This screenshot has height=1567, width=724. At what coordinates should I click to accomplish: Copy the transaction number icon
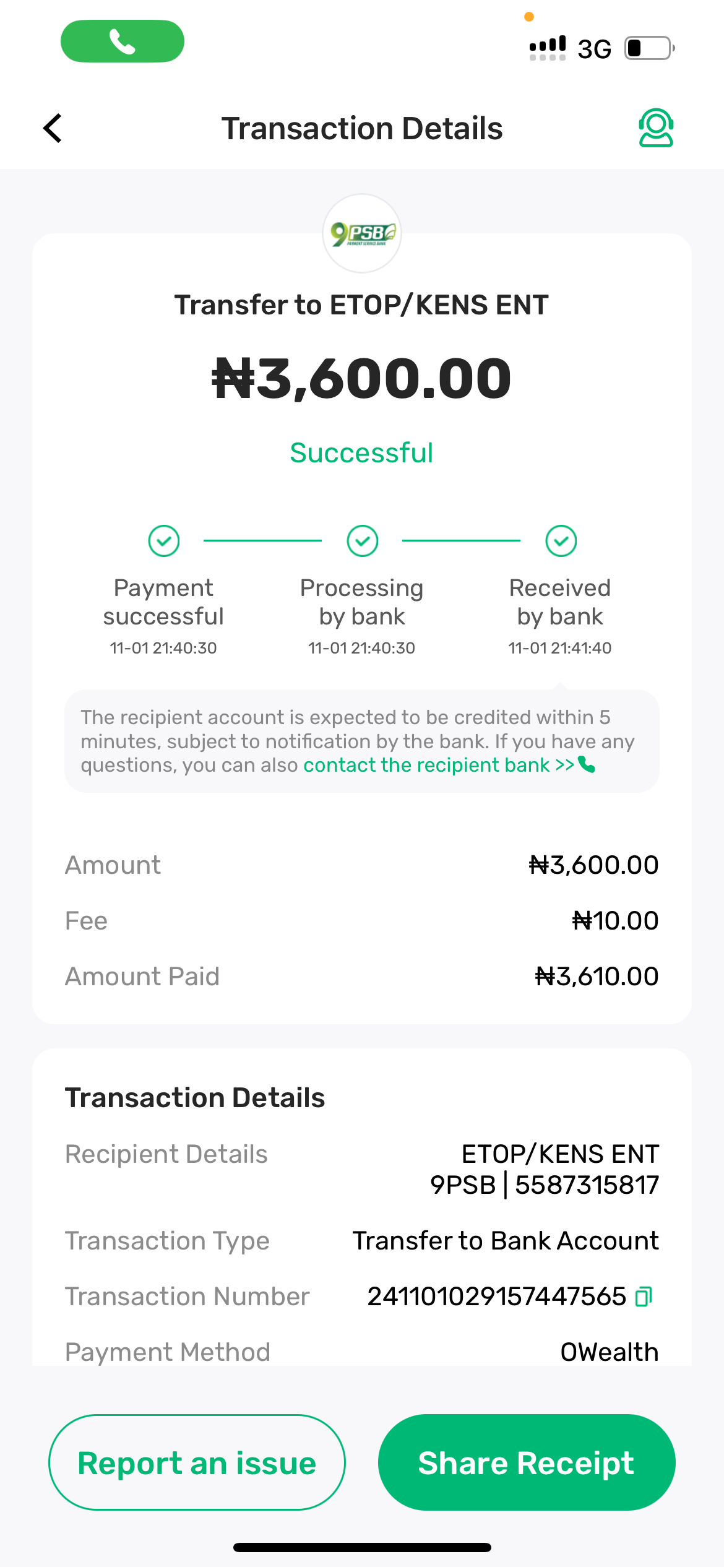[x=644, y=1296]
